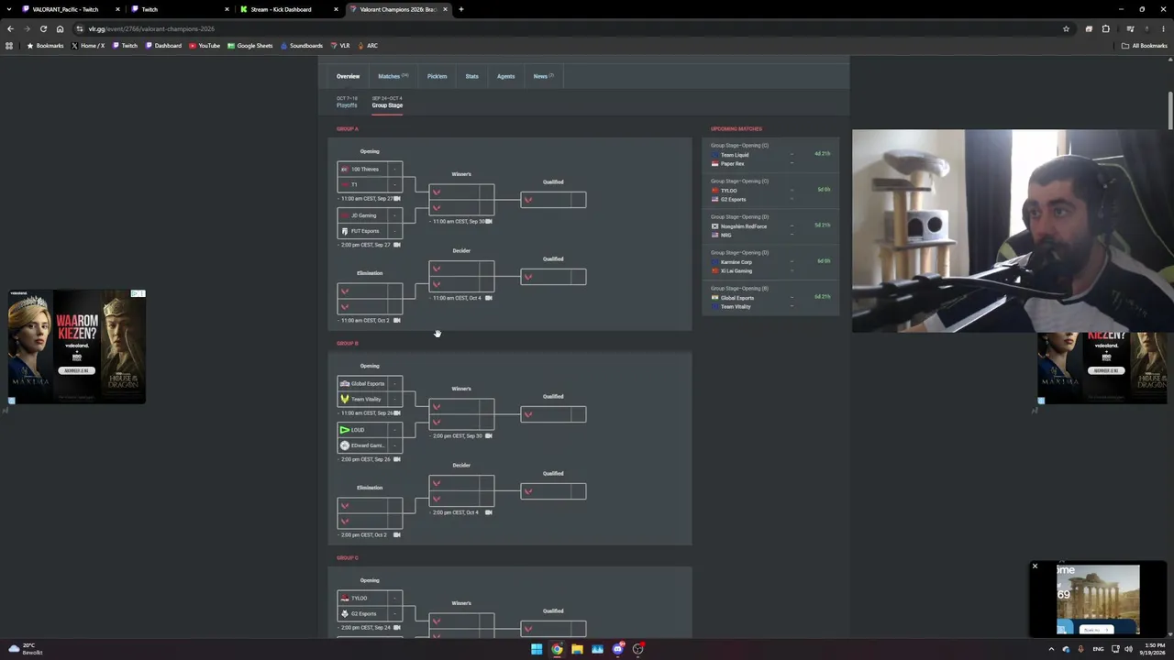Bookmark this page with star icon
The width and height of the screenshot is (1174, 660).
coord(1066,28)
